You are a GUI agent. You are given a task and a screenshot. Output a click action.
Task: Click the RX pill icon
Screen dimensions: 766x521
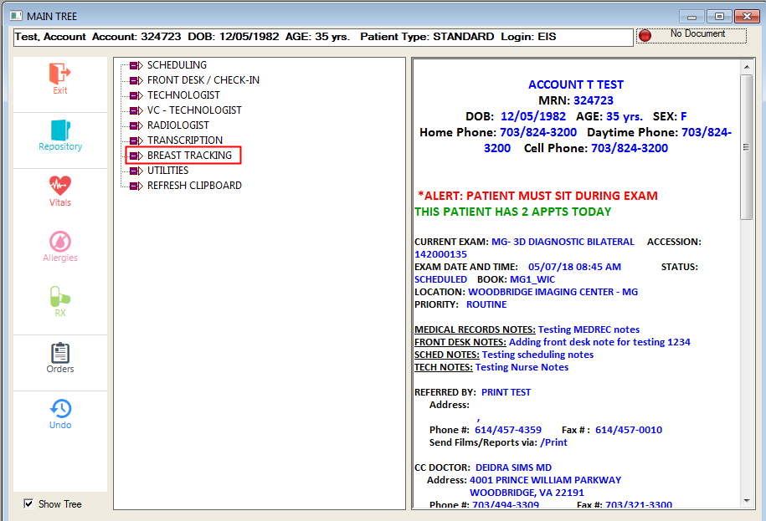point(60,297)
